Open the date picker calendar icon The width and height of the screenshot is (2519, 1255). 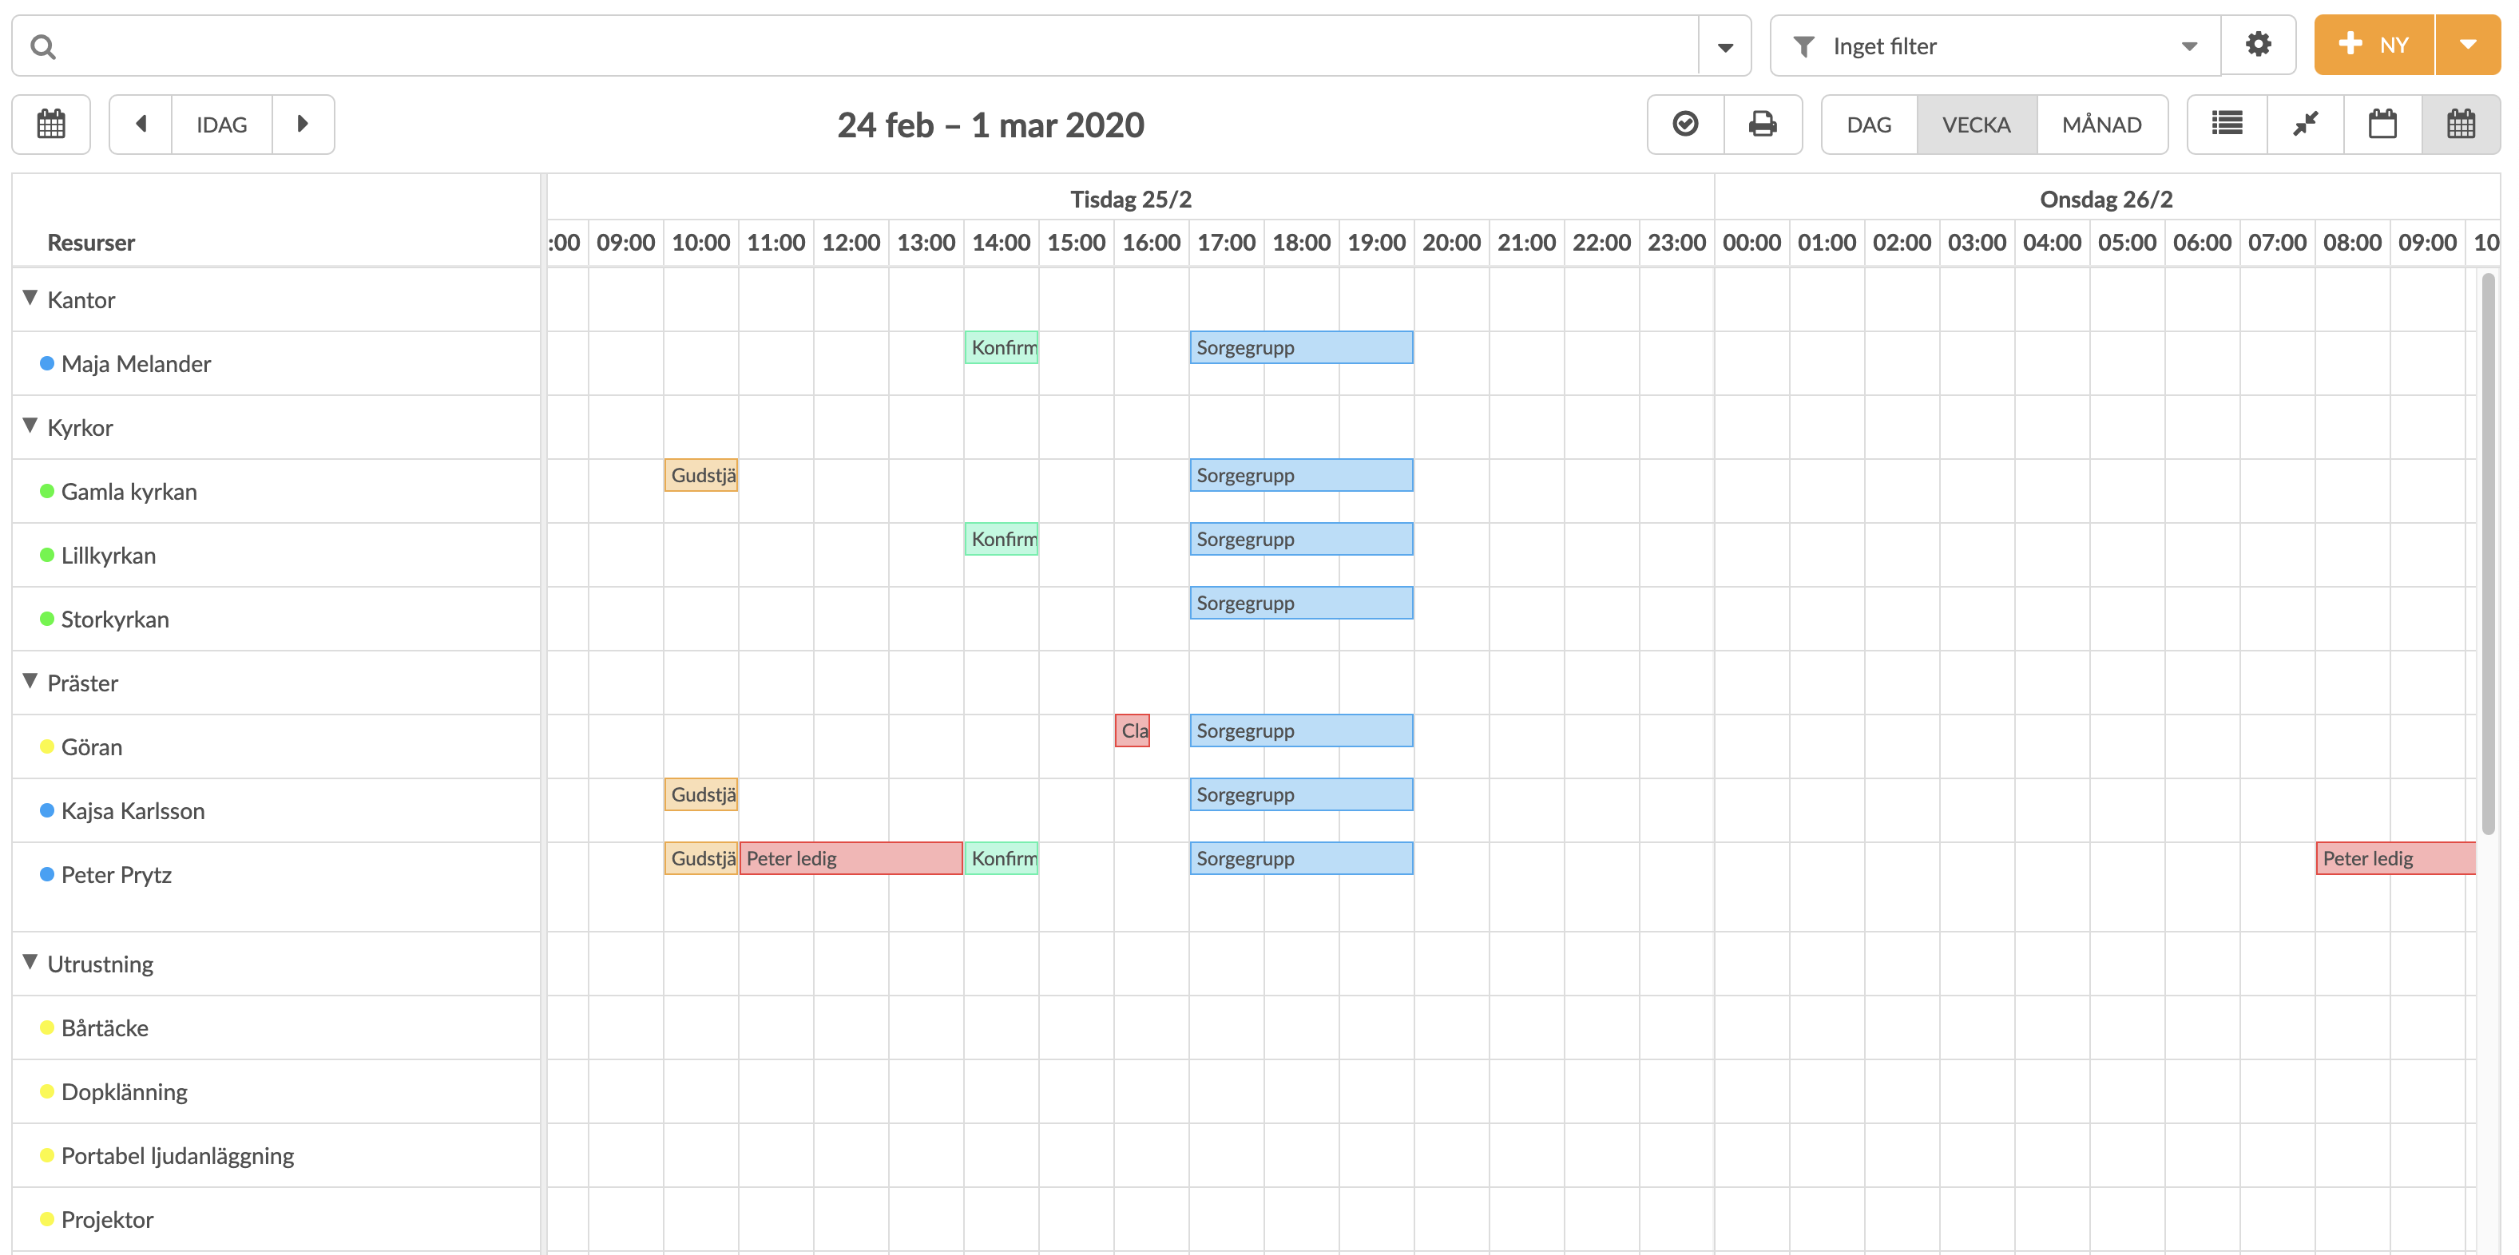(x=51, y=124)
